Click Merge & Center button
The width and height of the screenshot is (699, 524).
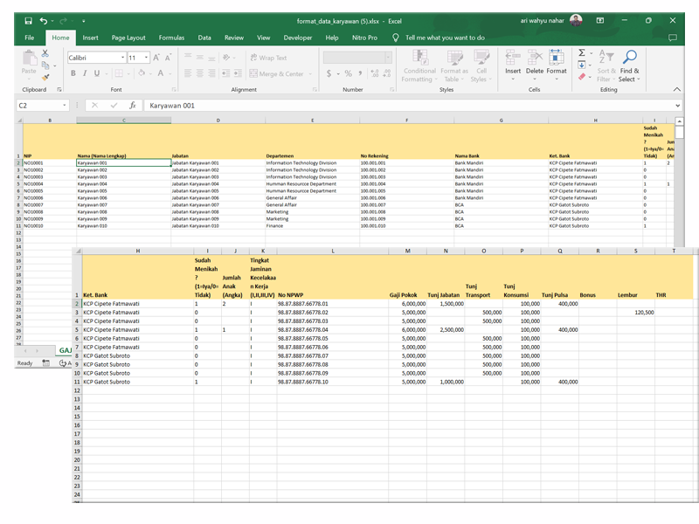(276, 74)
